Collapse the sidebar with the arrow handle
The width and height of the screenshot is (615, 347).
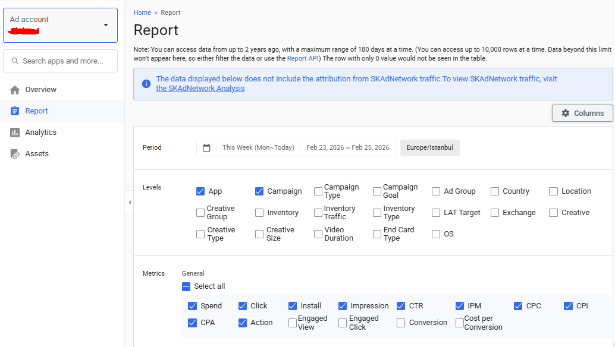[130, 203]
